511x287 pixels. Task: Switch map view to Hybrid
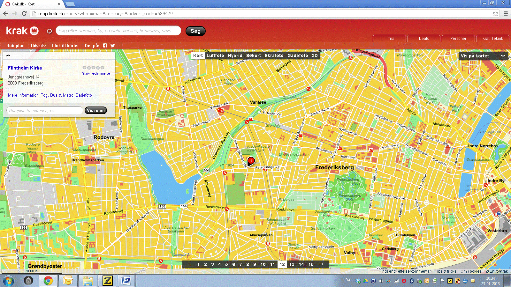[x=235, y=55]
